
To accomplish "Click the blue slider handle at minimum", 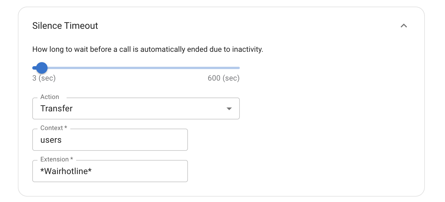I will pos(41,68).
